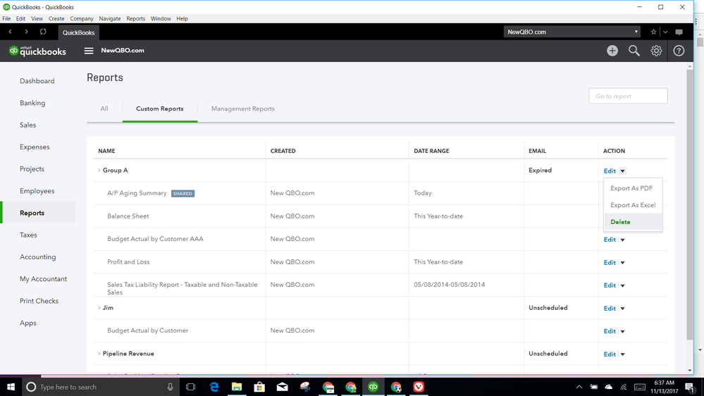Screen dimensions: 704x396
Task: Click the favorites star icon
Action: pos(654,32)
